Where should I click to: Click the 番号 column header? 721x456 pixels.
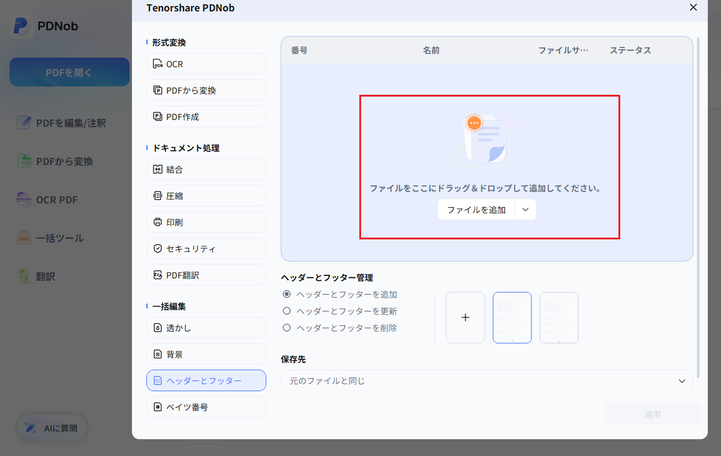point(299,50)
